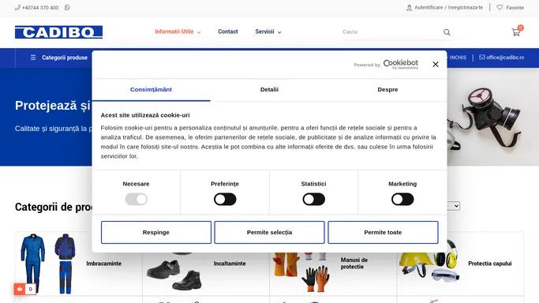Enable the Preferințe cookie toggle

(225, 200)
